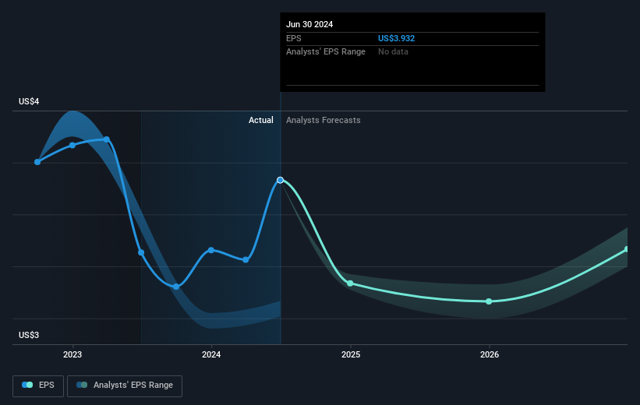Click the 2026 x-axis label
640x405 pixels.
pos(490,354)
